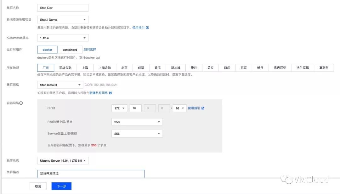
Task: Click the cluster name field Stat_Dev
Action: pyautogui.click(x=63, y=8)
